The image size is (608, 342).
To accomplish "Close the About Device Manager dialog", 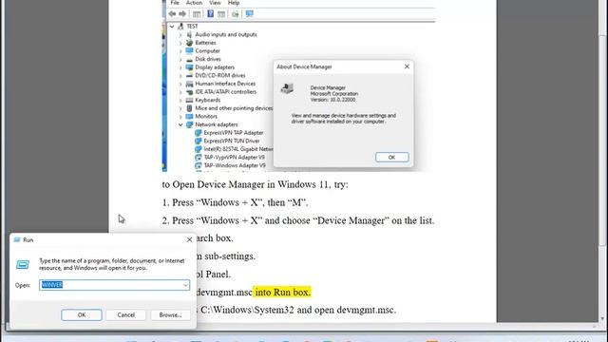I will pos(407,66).
